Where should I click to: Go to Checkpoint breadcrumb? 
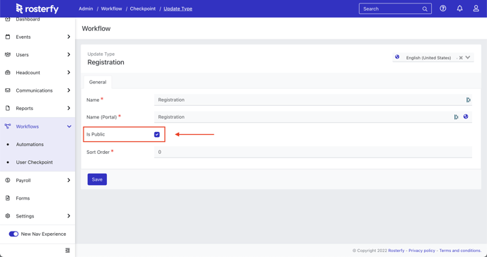tap(143, 8)
